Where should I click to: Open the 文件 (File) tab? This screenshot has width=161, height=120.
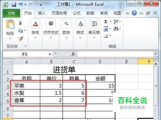click(x=11, y=13)
